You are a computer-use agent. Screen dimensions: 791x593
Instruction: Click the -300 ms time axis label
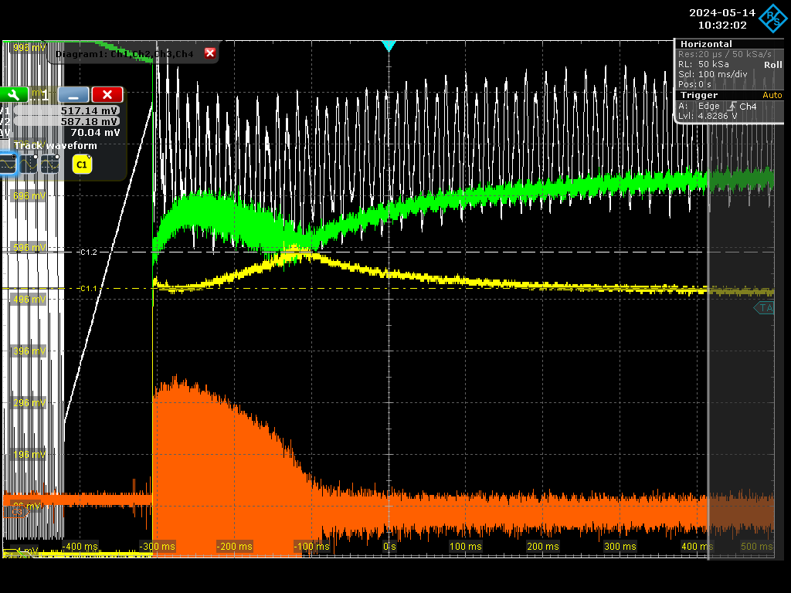coord(157,547)
